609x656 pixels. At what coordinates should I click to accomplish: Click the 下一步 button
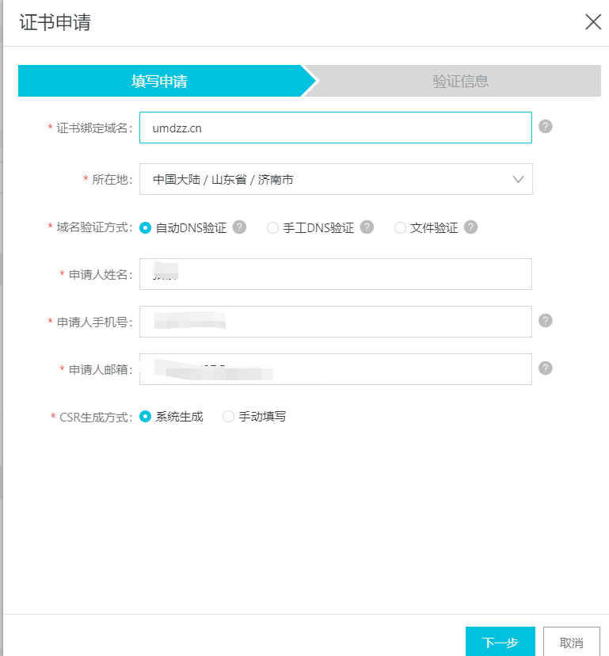click(x=501, y=643)
